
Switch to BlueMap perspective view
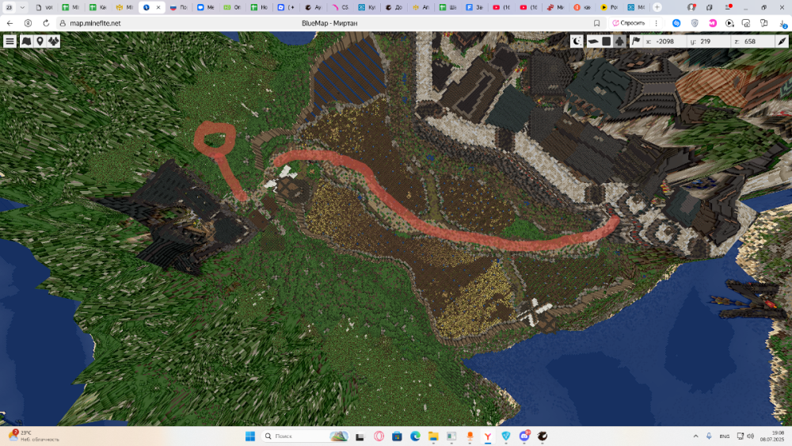tap(593, 41)
